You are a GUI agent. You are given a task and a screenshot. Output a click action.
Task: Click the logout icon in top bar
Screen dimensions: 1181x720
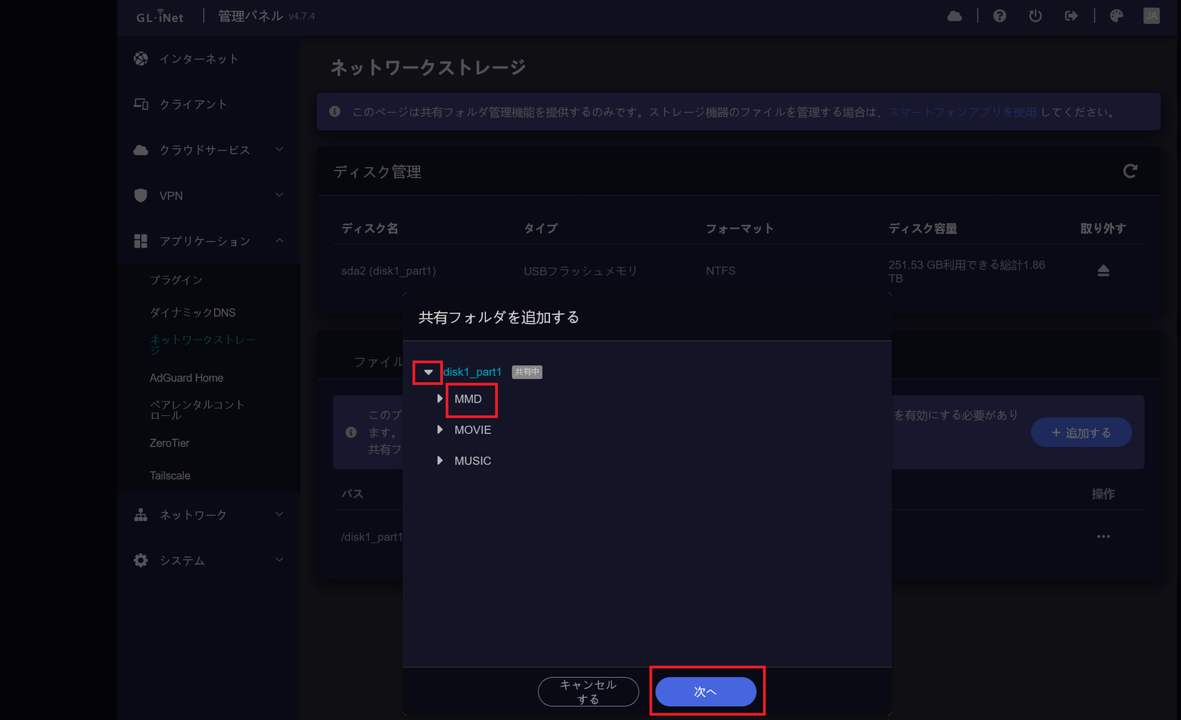[1071, 15]
